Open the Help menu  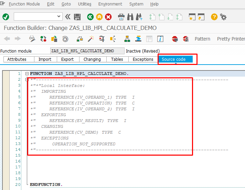[155, 4]
